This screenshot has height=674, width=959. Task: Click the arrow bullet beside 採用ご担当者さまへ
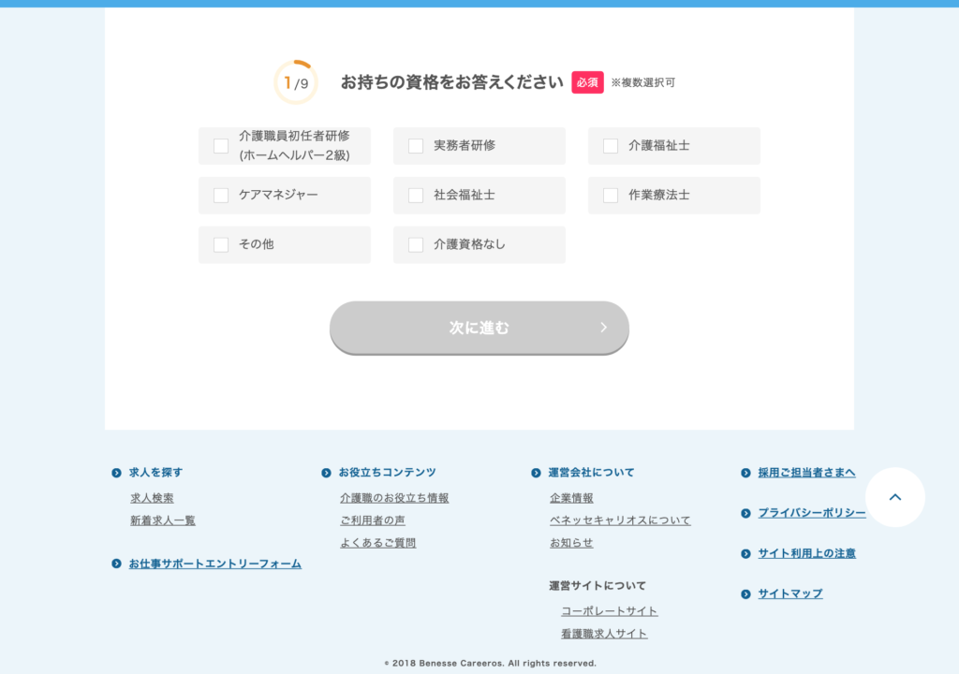(x=745, y=473)
